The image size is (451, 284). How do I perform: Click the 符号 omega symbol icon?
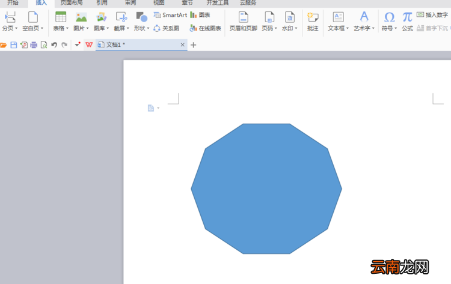[x=389, y=17]
